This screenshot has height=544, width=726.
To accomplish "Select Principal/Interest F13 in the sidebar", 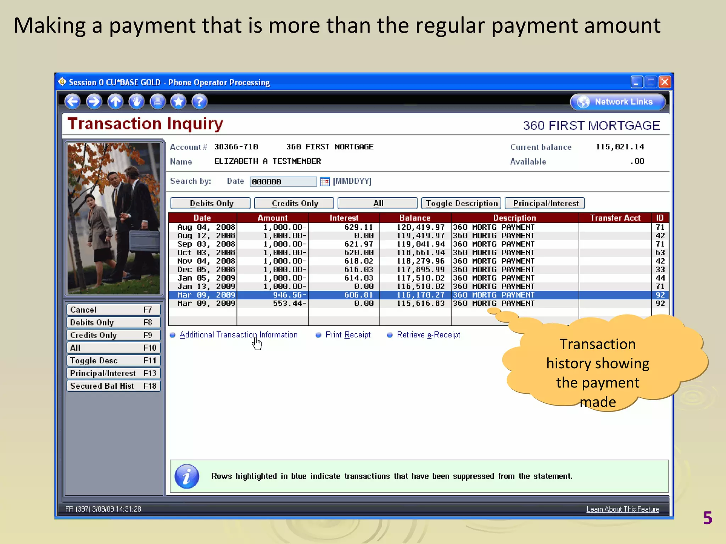I will (x=113, y=373).
